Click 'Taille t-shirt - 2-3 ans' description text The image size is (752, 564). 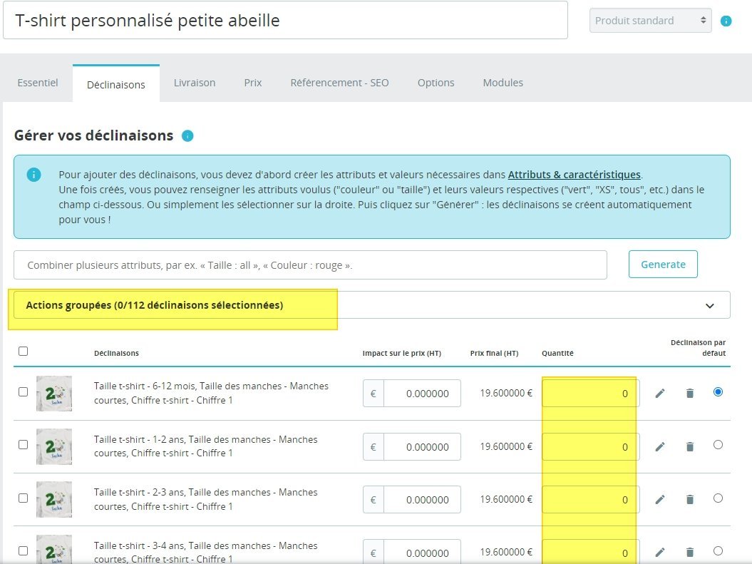[x=206, y=499]
